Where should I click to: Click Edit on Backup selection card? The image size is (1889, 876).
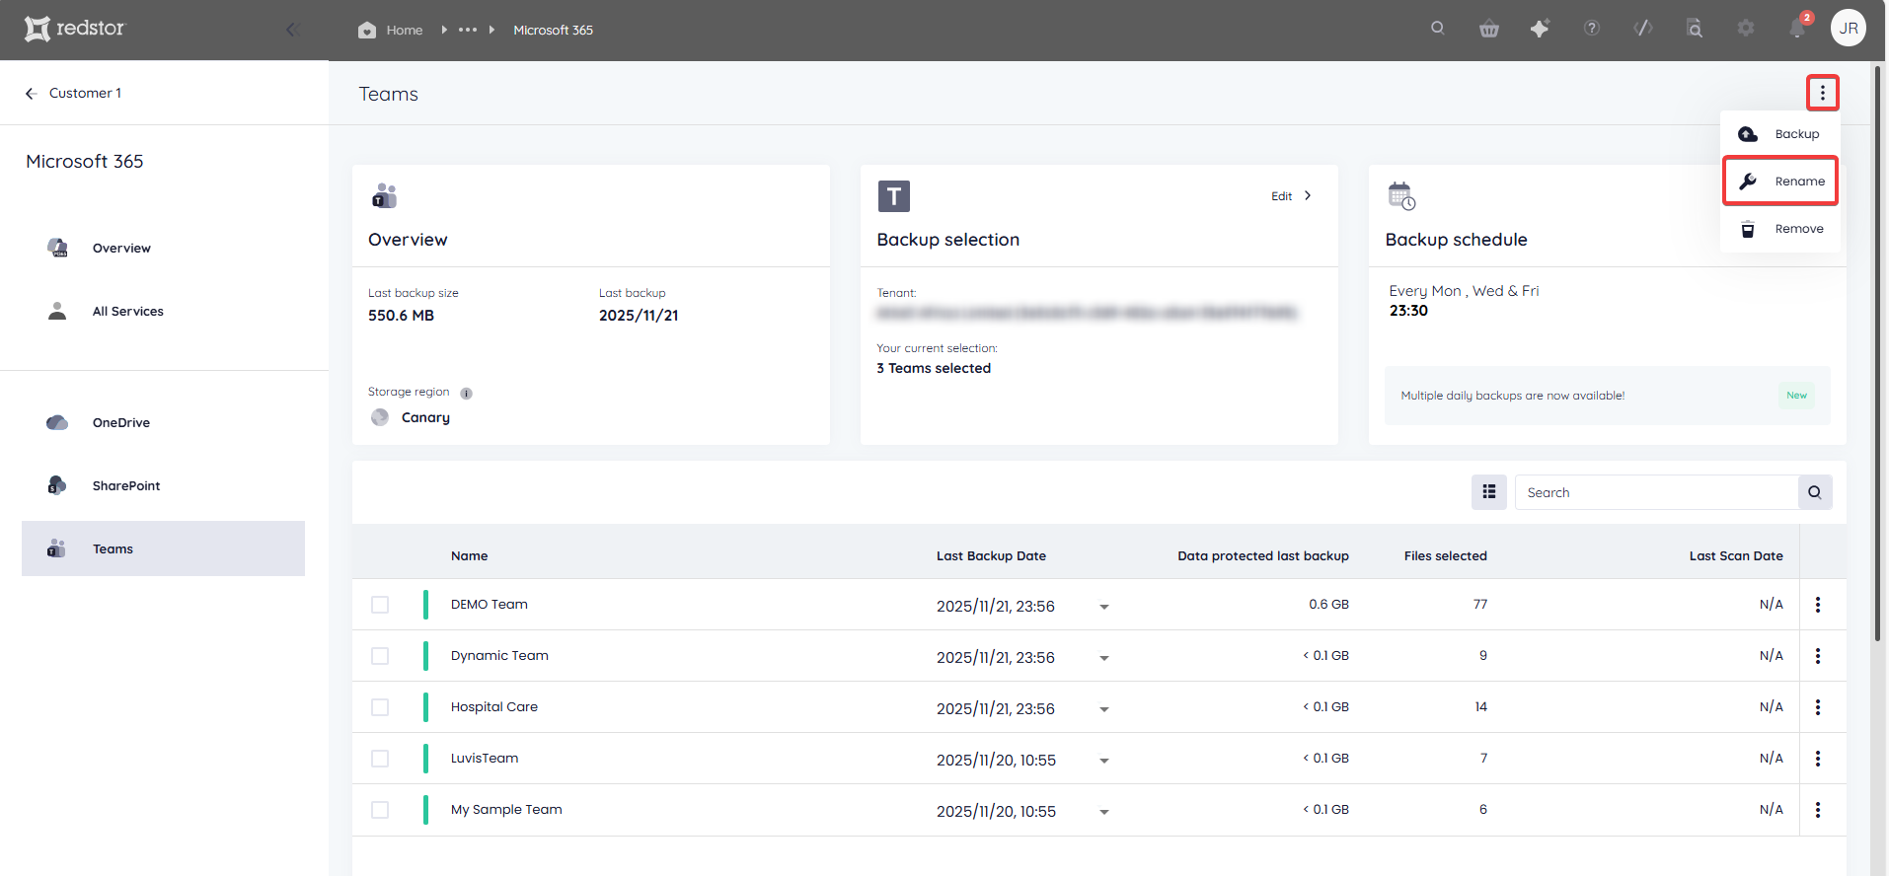click(x=1281, y=196)
